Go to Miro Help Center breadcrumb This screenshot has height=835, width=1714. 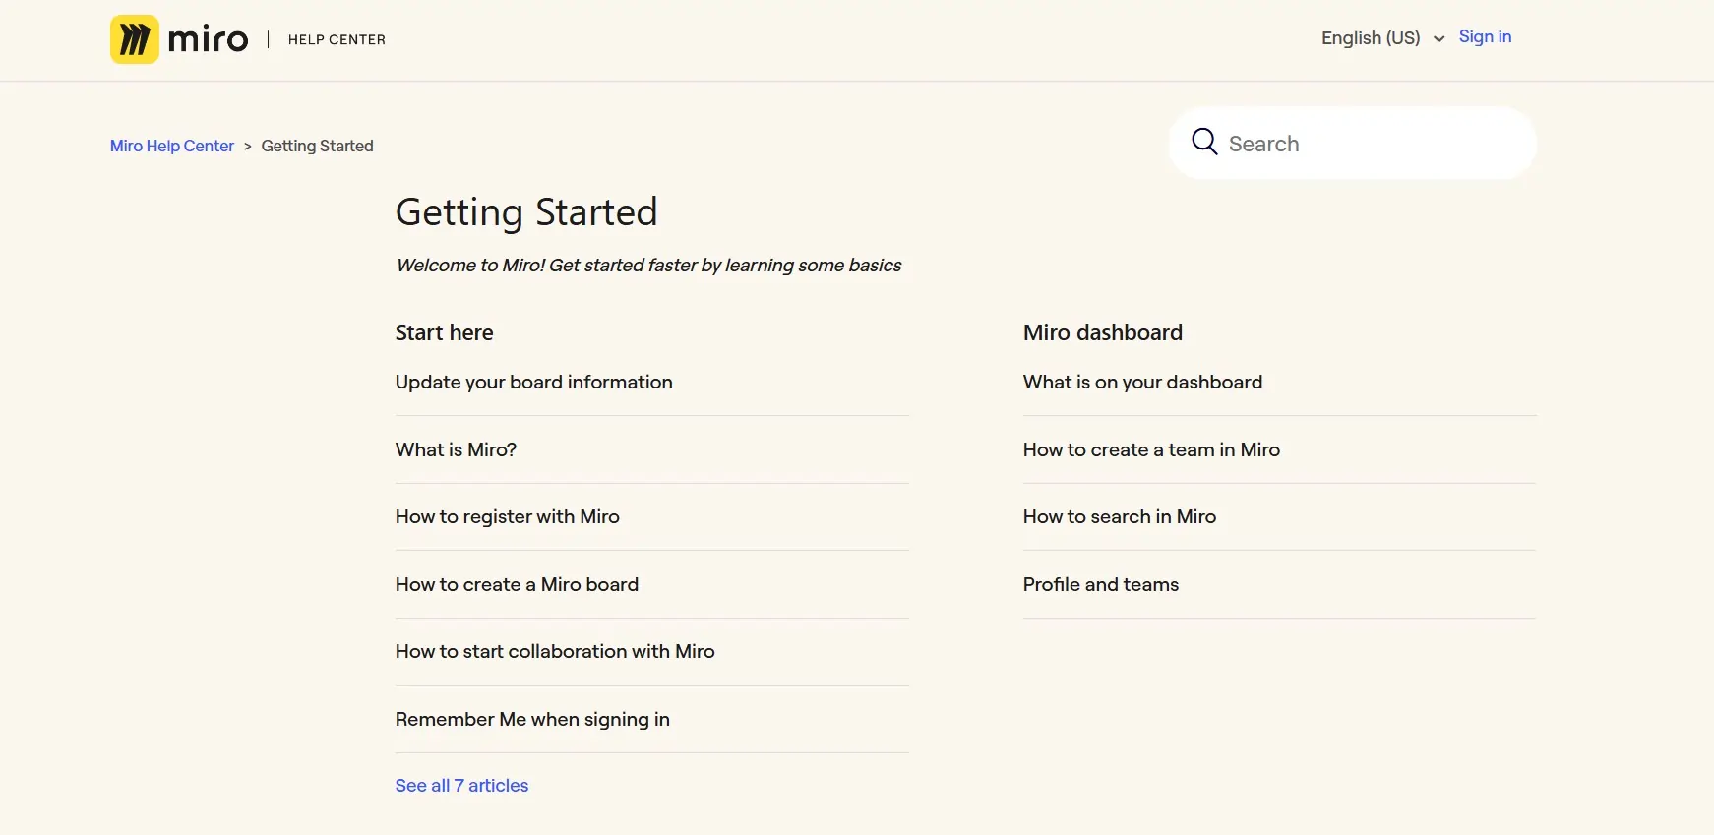click(172, 146)
